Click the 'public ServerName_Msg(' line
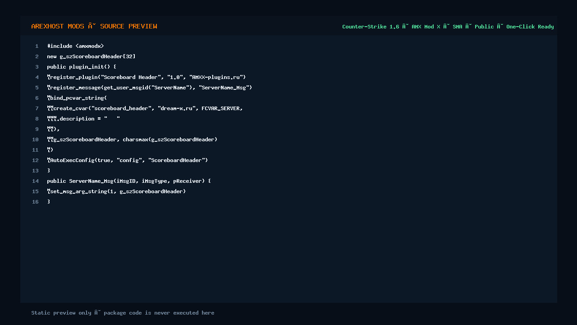577x325 pixels. [129, 181]
